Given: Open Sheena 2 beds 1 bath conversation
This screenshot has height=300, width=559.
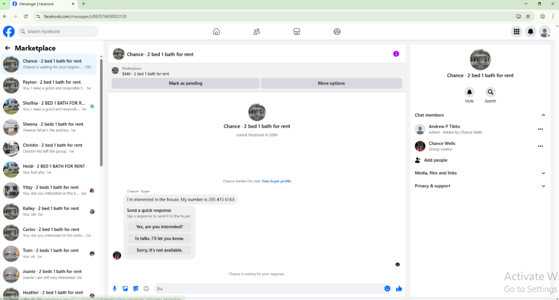Looking at the screenshot, I should point(49,127).
